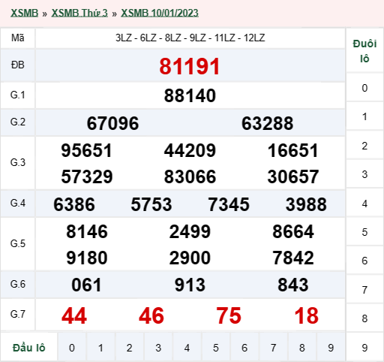The image size is (384, 362).
Task: Select Đầu lô digit 4
Action: point(187,348)
